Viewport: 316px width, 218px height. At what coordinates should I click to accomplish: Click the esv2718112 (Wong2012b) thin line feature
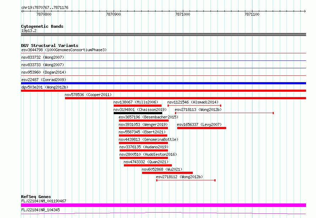pyautogui.click(x=186, y=180)
